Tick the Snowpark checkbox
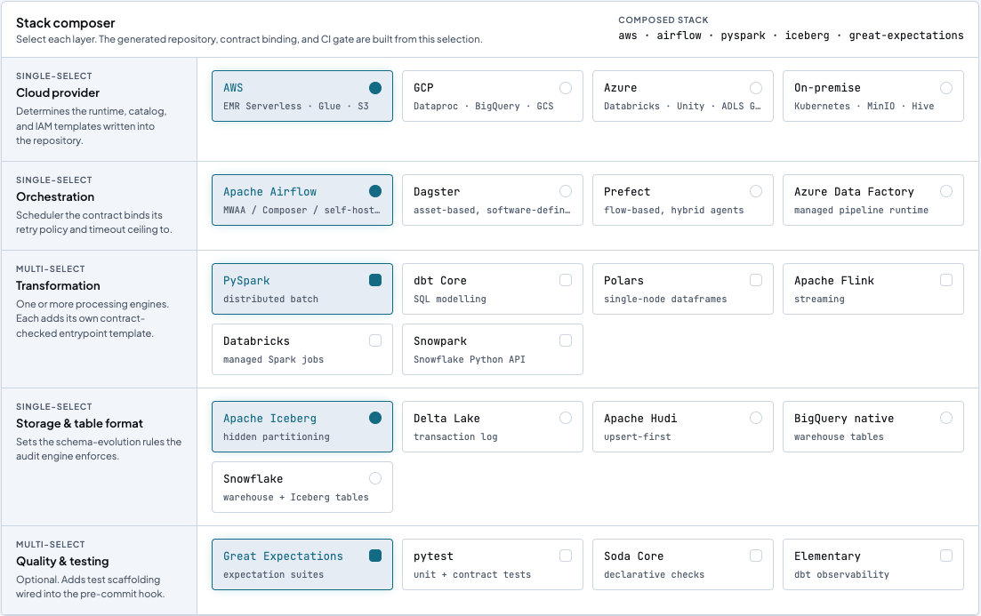The width and height of the screenshot is (981, 616). click(x=566, y=340)
